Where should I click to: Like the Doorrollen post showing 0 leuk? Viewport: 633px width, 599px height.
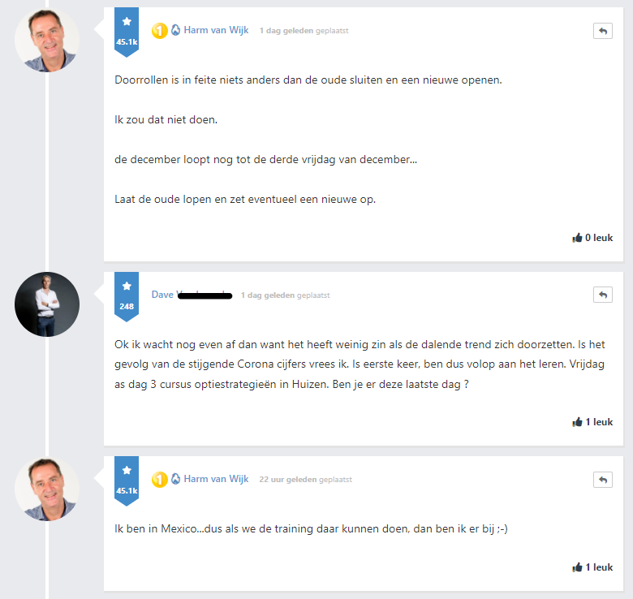[x=592, y=238]
